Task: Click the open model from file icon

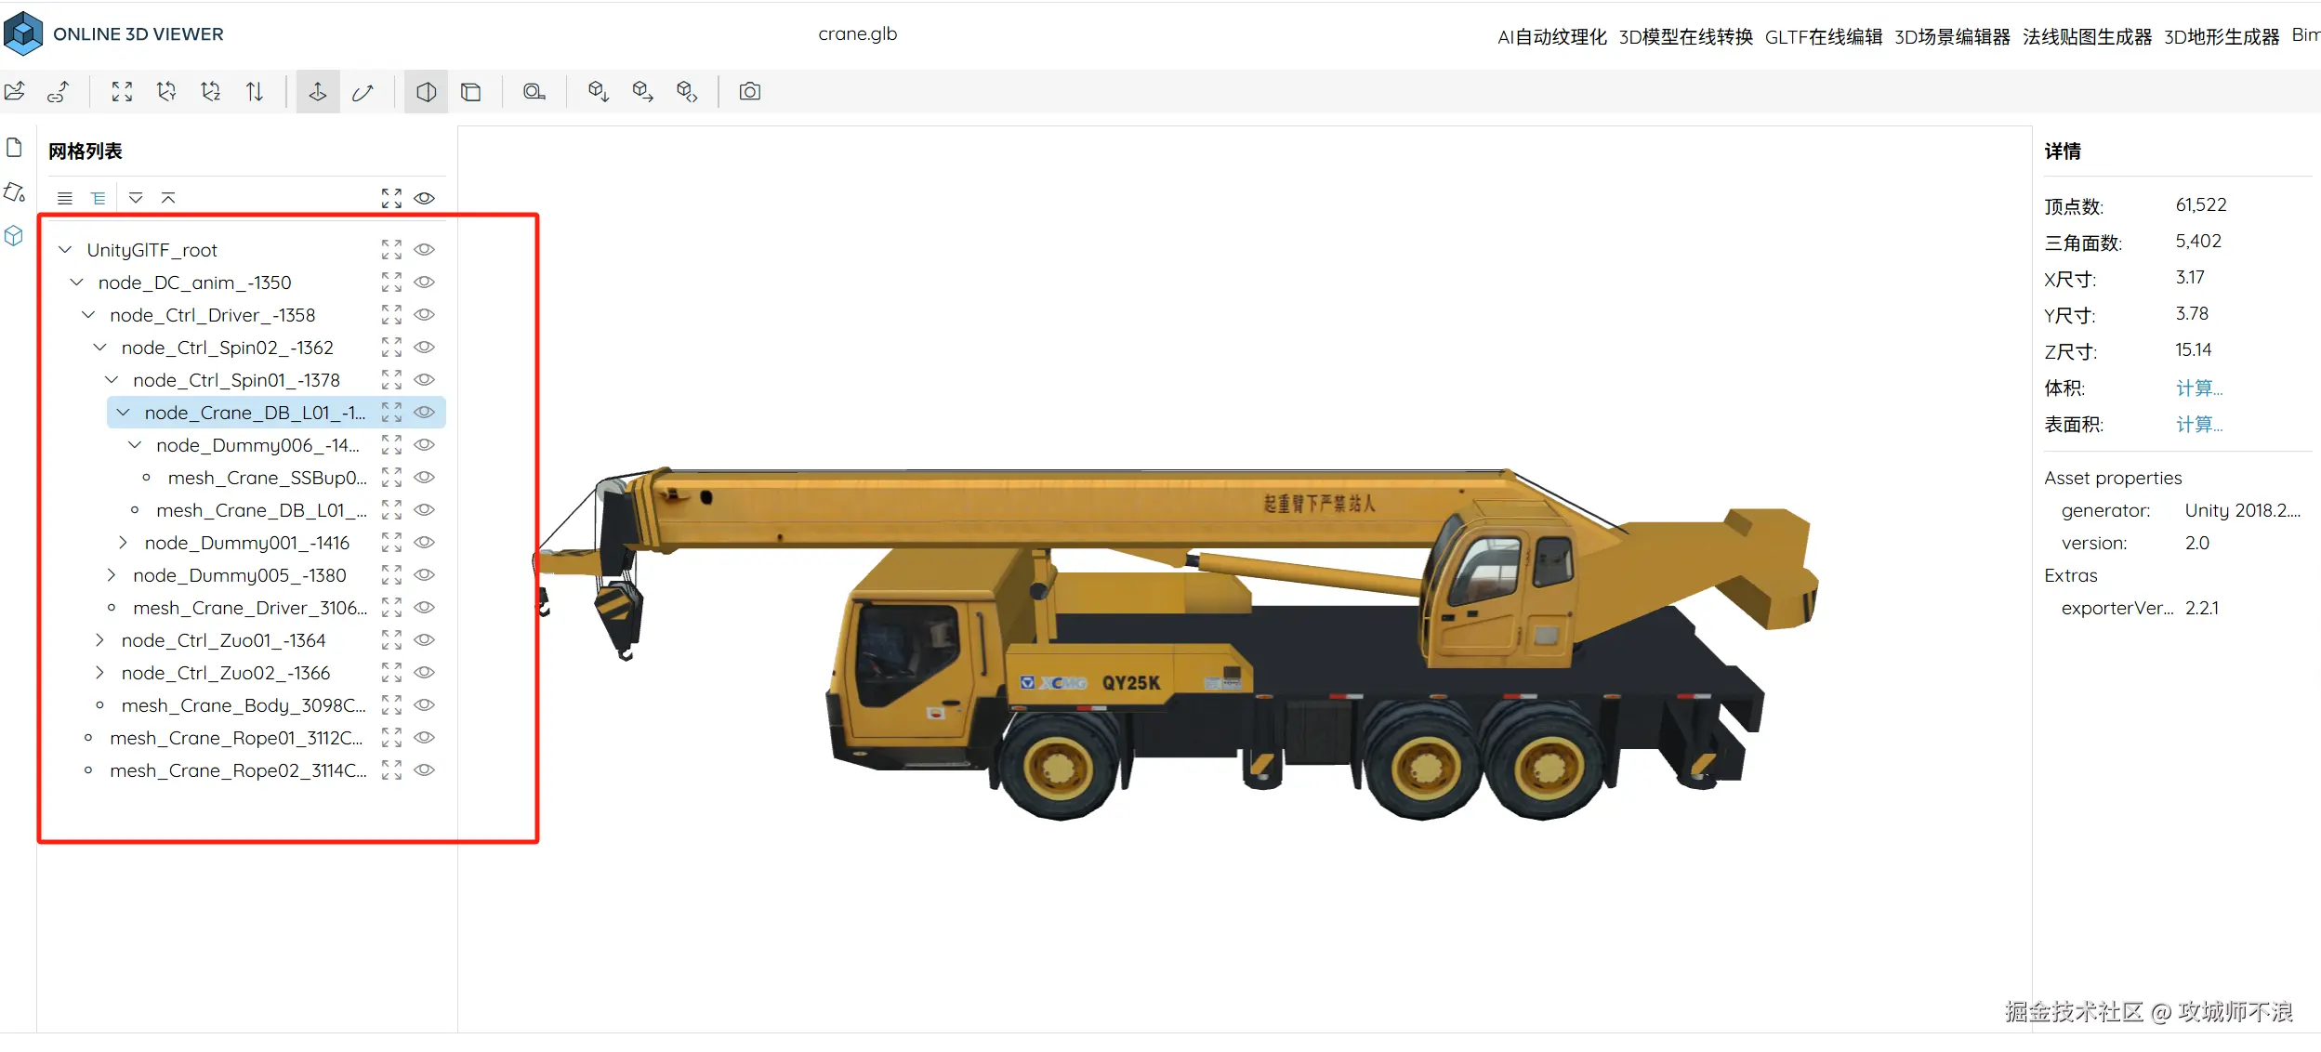Action: coord(15,91)
